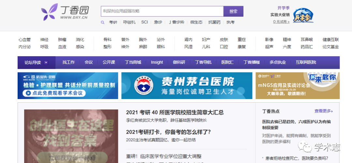The image size is (352, 163).
Task: Click the 搜索 button
Action: point(233,11)
